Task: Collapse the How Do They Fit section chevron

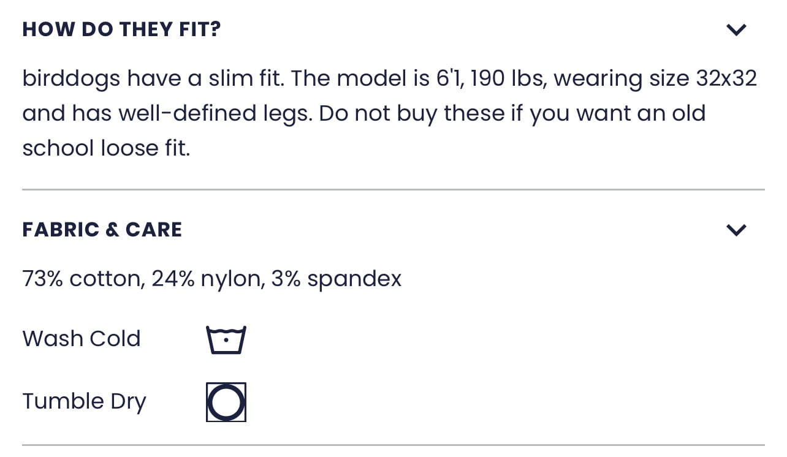Action: point(736,29)
